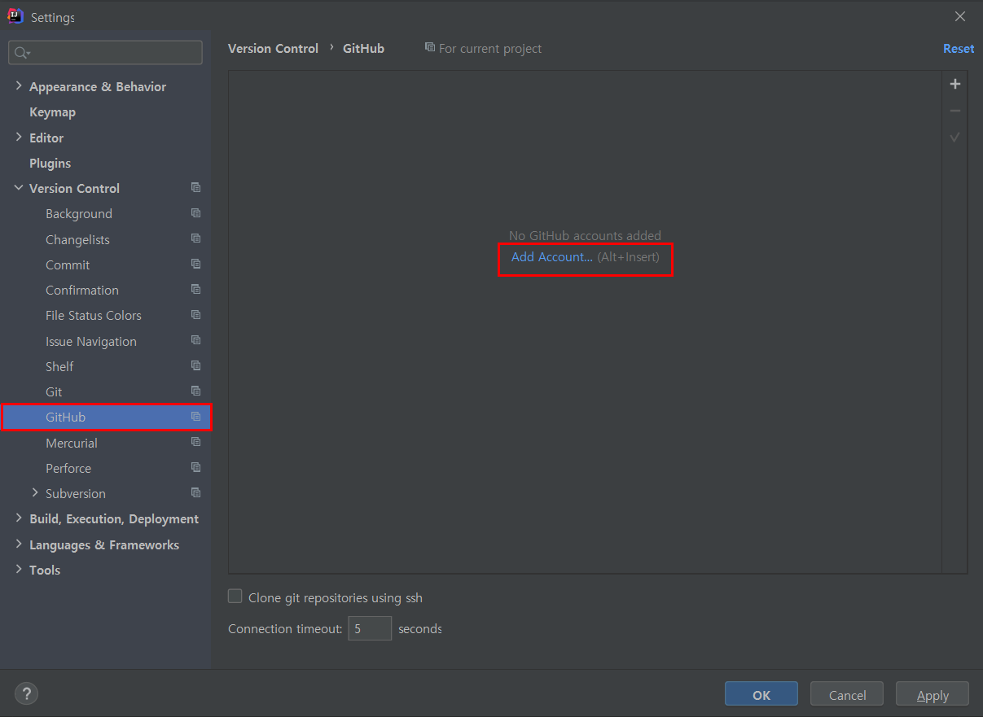Click the search magnifier icon
The width and height of the screenshot is (983, 717).
[20, 53]
